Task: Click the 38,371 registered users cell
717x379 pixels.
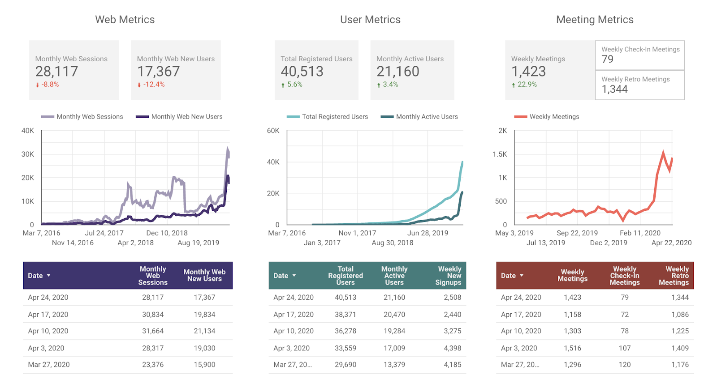Action: 346,315
